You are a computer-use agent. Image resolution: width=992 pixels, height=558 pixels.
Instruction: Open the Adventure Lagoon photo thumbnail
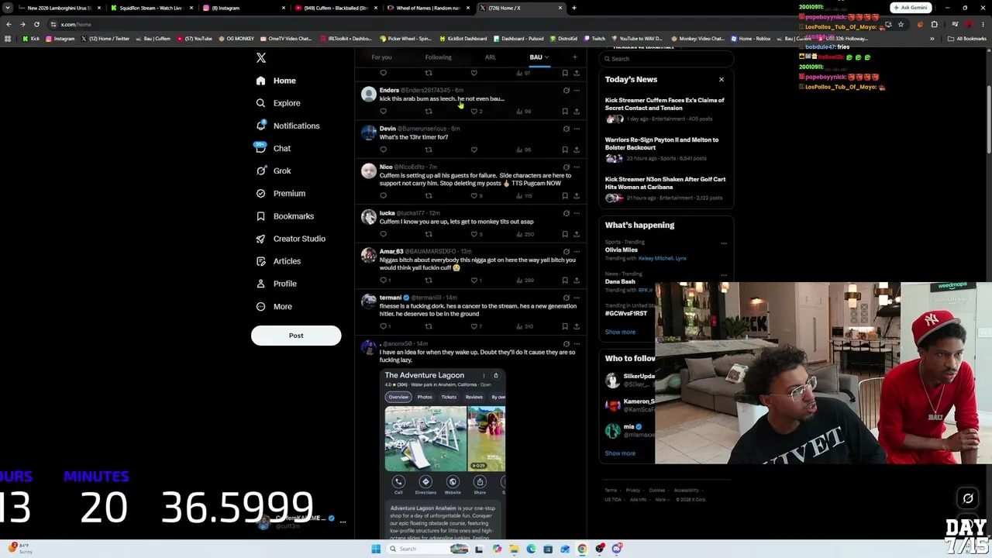(x=425, y=439)
